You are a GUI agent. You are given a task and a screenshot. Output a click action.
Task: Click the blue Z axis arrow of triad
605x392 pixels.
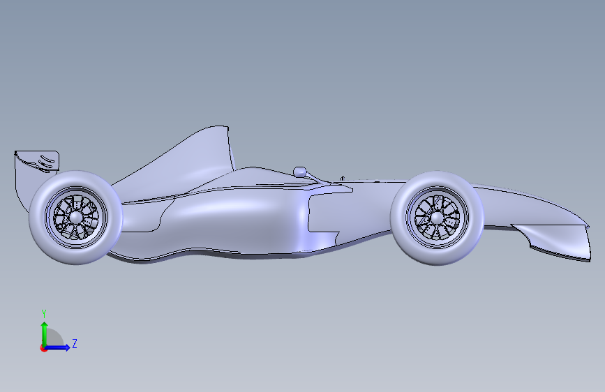pos(58,347)
